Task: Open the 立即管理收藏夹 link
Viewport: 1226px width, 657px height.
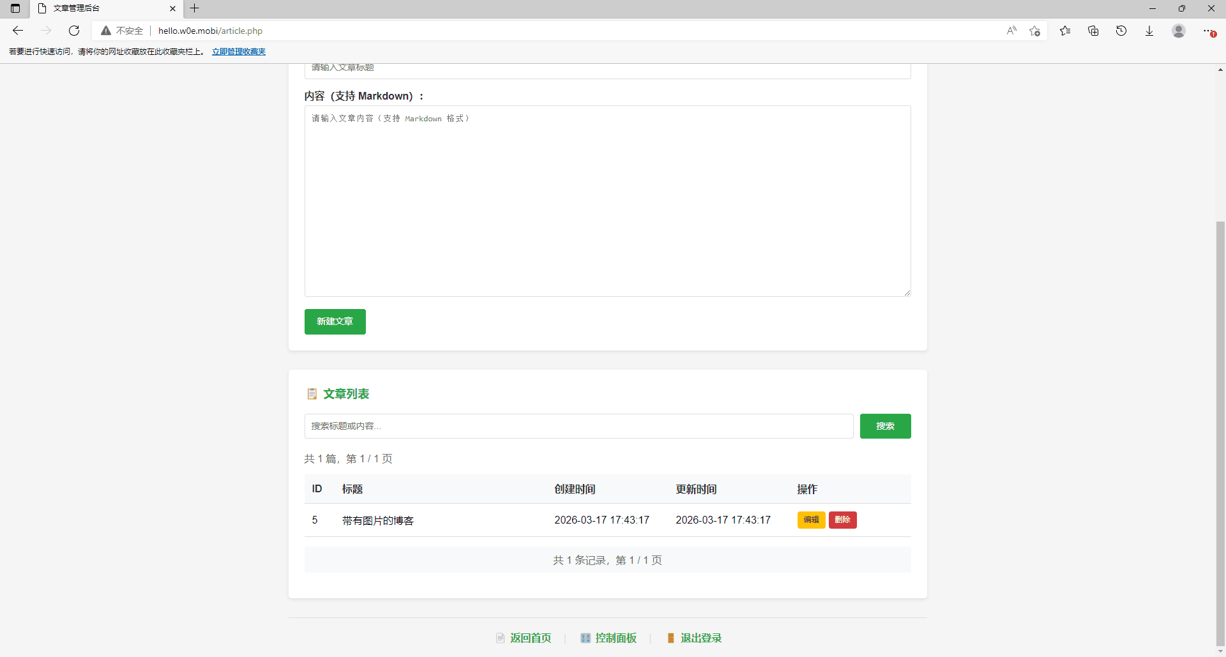Action: click(x=238, y=52)
